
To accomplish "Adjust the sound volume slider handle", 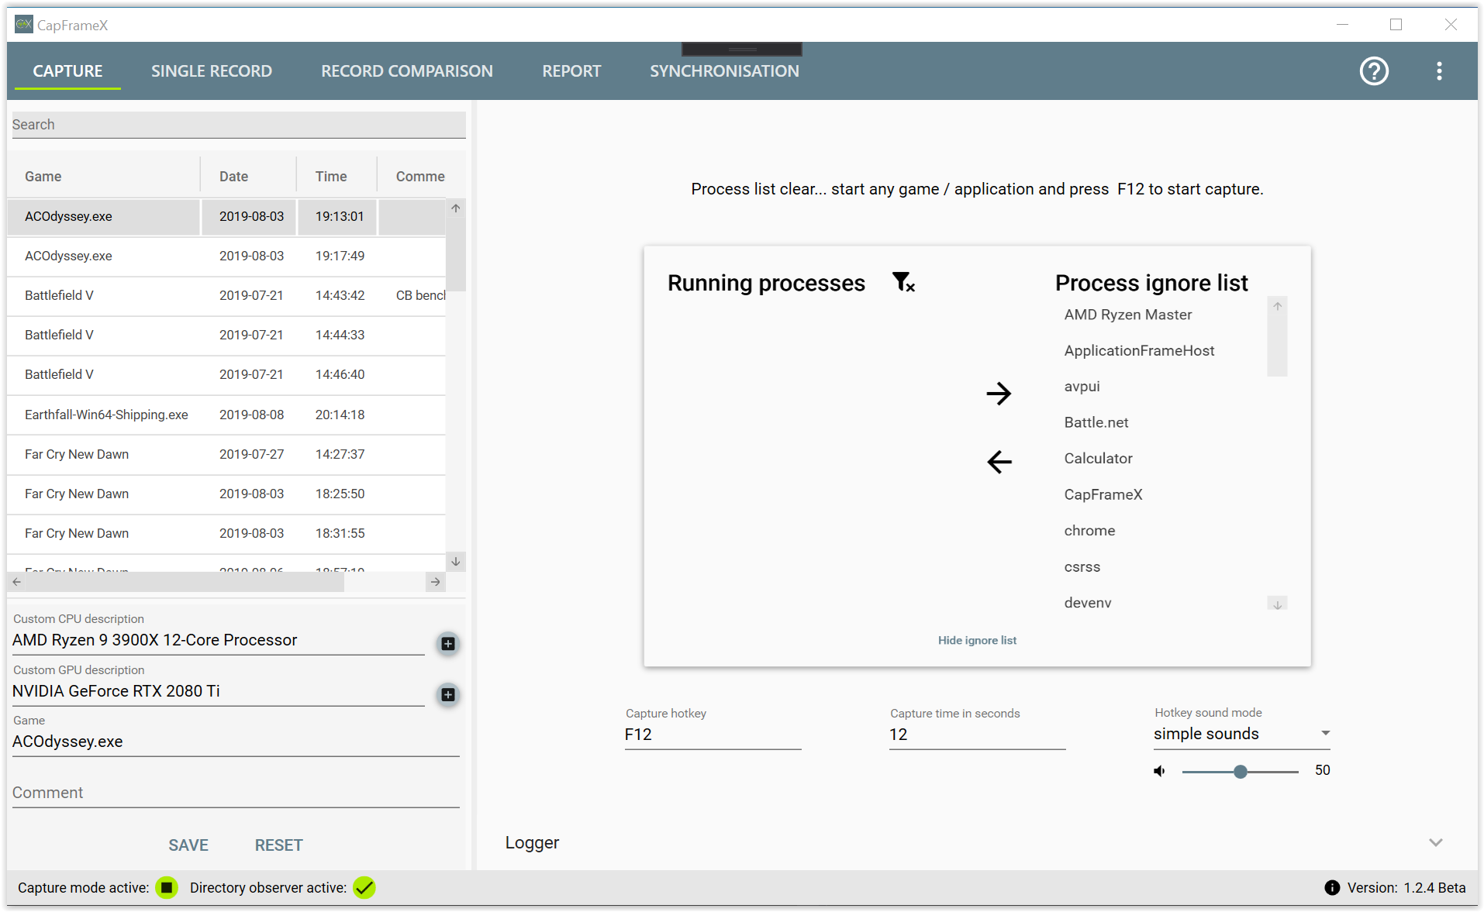I will (x=1241, y=772).
